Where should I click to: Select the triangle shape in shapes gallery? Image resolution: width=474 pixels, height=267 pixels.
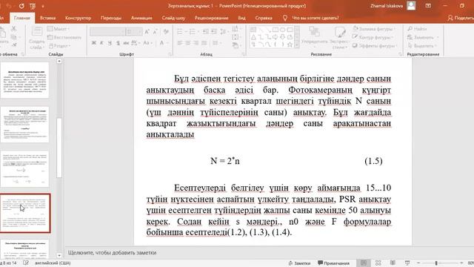click(x=253, y=37)
